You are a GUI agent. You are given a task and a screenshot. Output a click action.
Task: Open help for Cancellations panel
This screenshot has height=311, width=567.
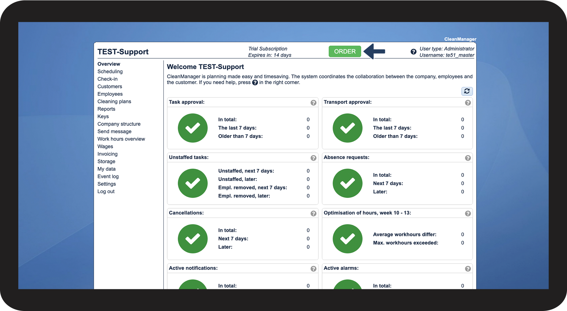314,213
